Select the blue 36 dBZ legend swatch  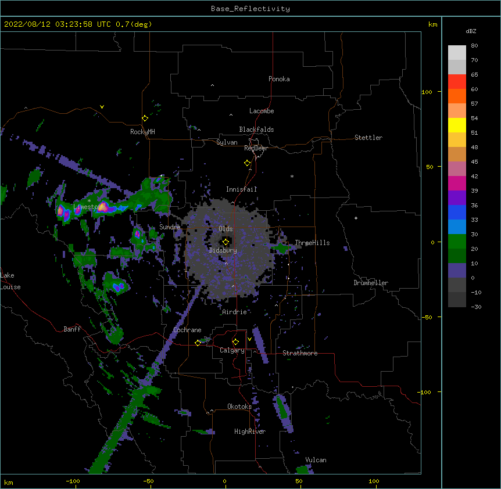pyautogui.click(x=457, y=212)
